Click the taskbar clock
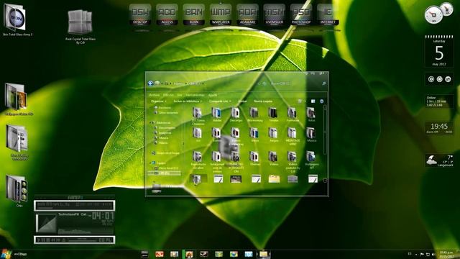Screen dimensions: 460x259 [447, 254]
